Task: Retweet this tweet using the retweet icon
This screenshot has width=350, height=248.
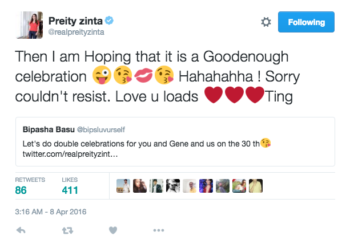Action: click(x=67, y=230)
